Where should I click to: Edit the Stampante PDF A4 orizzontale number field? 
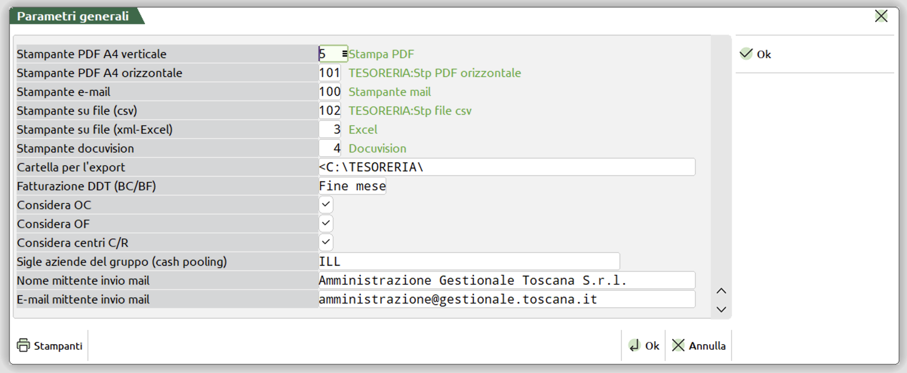coord(330,73)
